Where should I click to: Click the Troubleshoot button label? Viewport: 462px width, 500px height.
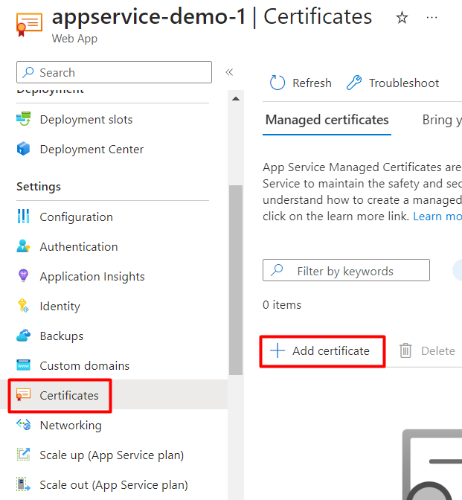click(x=404, y=83)
